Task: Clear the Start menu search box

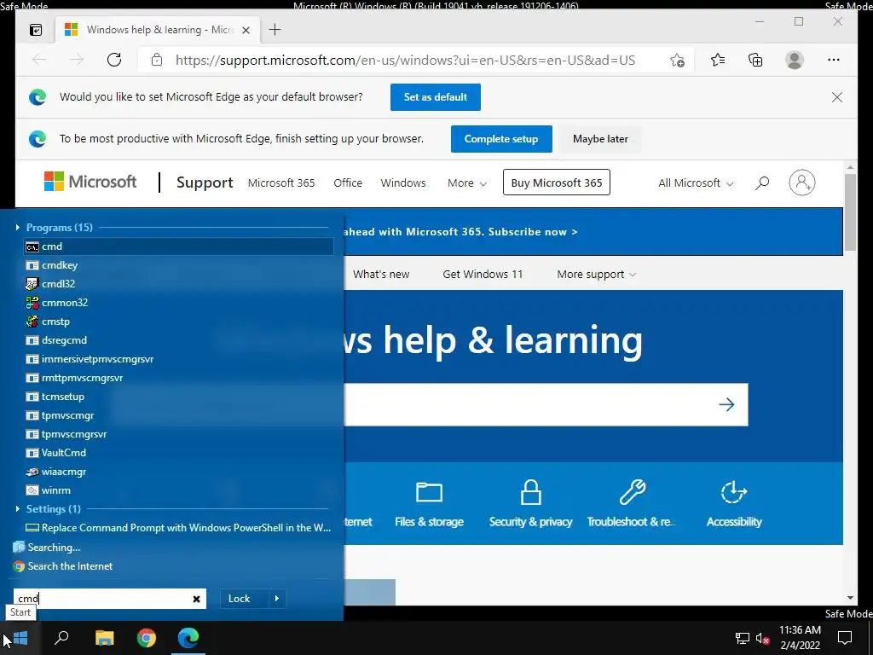Action: (197, 599)
